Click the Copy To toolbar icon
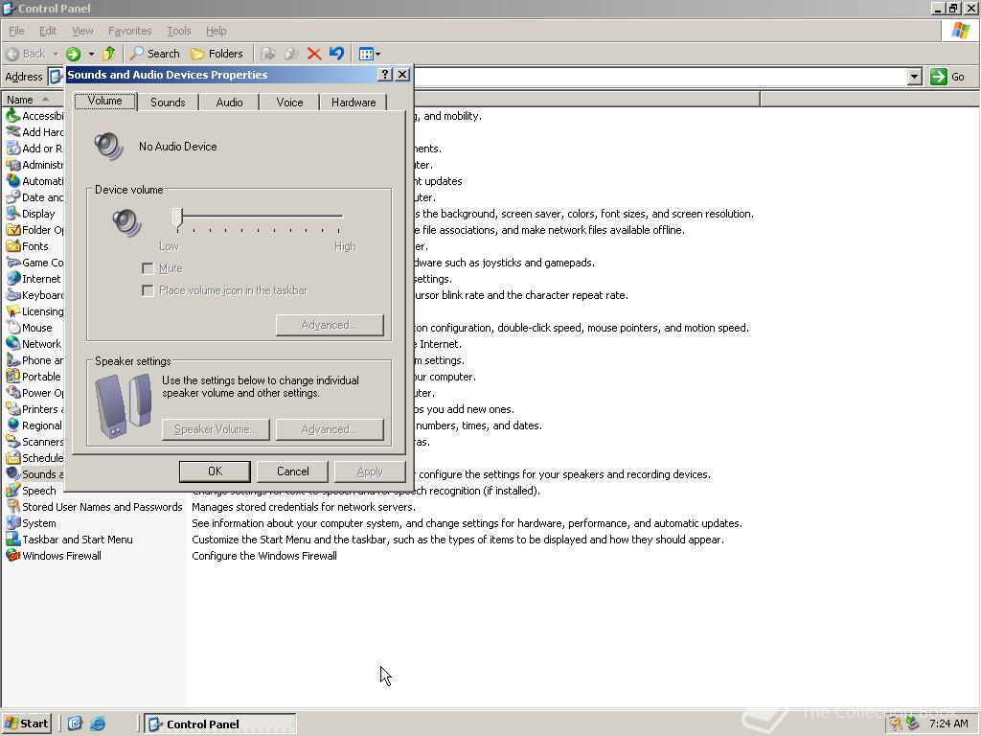 click(x=291, y=54)
